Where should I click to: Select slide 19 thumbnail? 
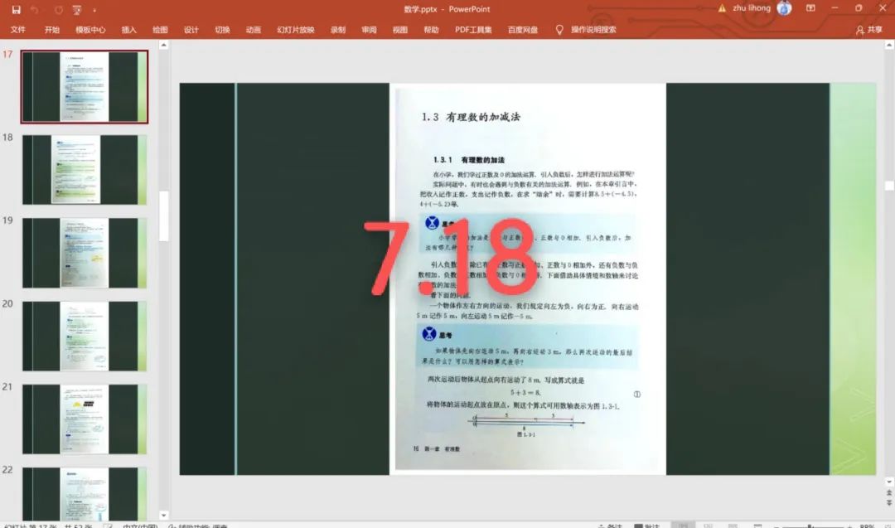click(x=85, y=253)
